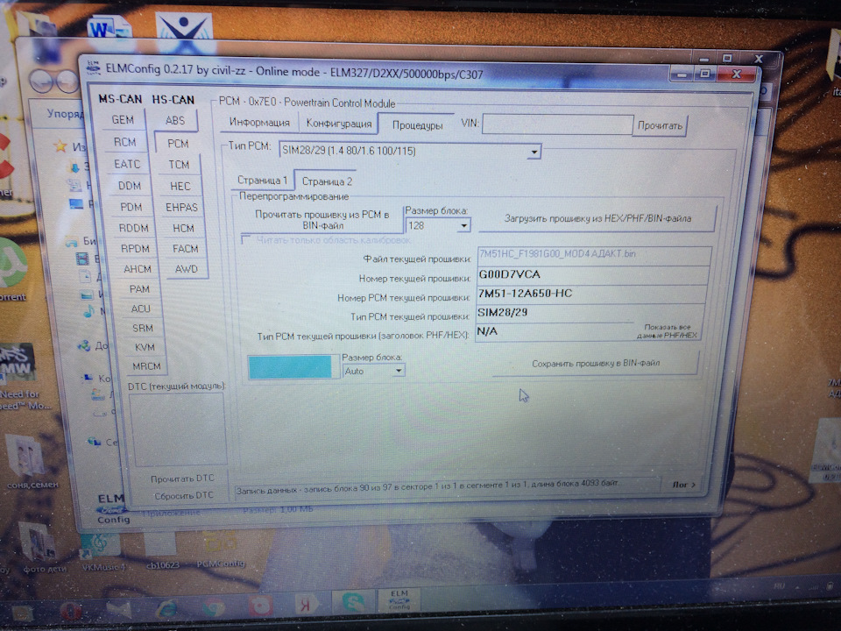The width and height of the screenshot is (841, 631).
Task: Click 'Показать все данные PHF/HEX' button
Action: tap(668, 331)
